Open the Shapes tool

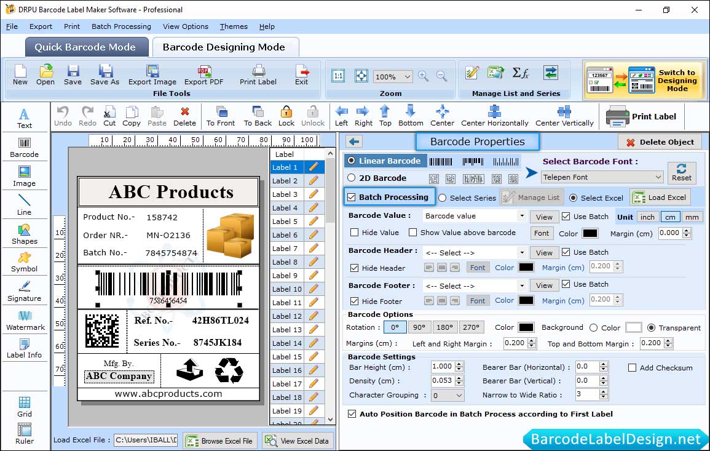[24, 234]
